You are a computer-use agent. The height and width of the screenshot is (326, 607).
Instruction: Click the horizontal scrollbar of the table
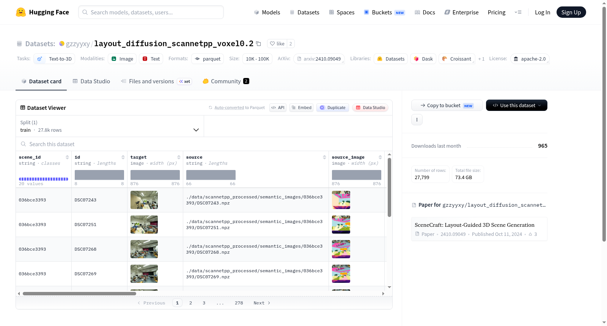[x=79, y=293]
